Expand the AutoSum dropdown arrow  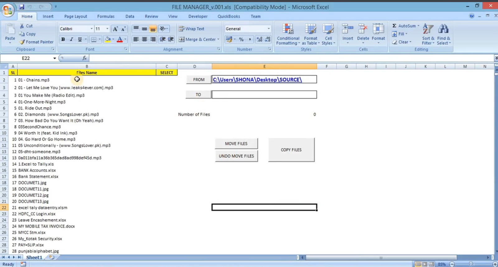tap(418, 26)
